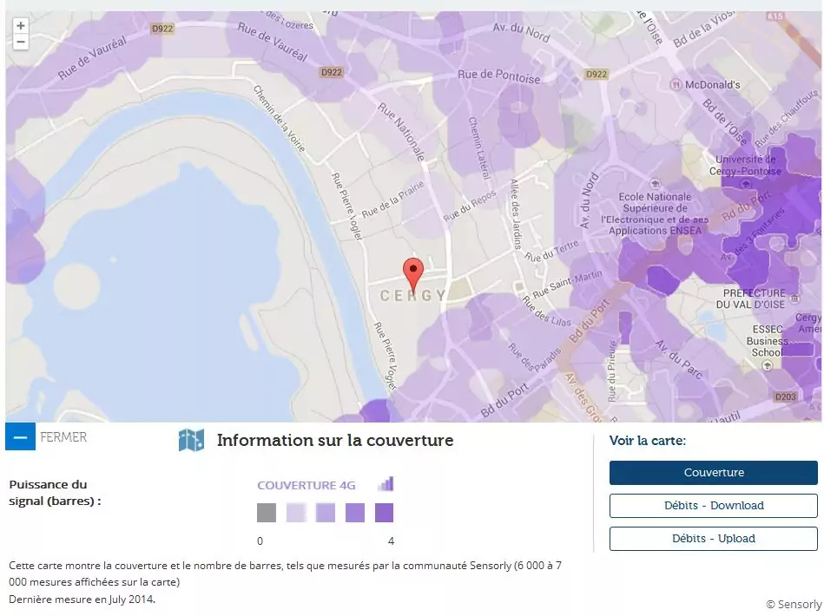
Task: Click the blue folded-map icon
Action: coord(191,440)
